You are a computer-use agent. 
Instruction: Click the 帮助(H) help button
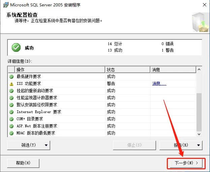coord(23,163)
